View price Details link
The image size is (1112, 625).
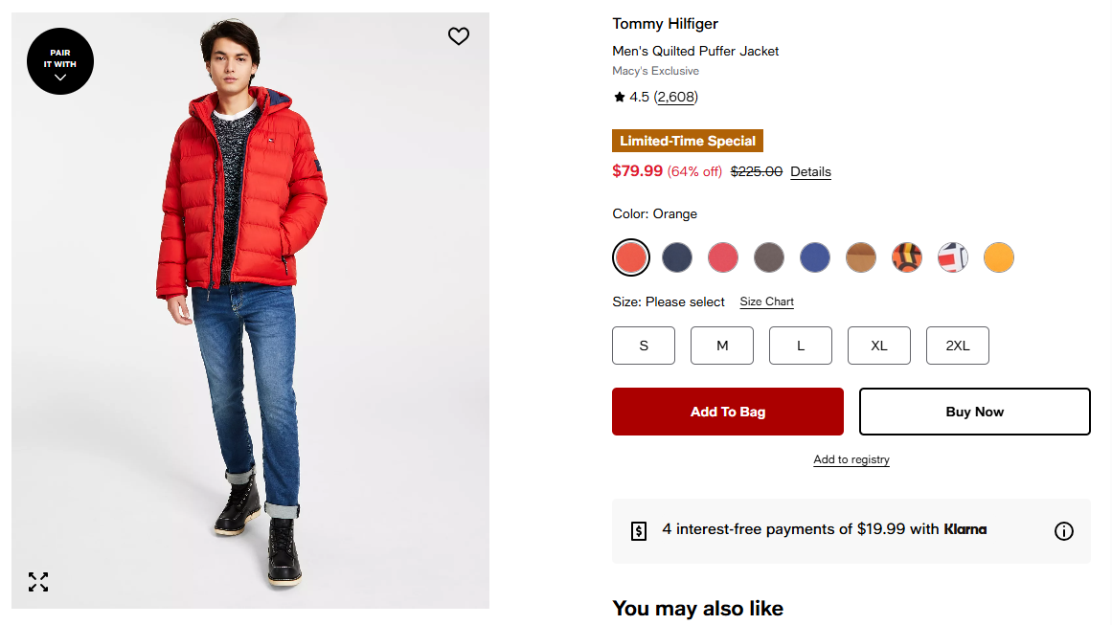coord(810,172)
